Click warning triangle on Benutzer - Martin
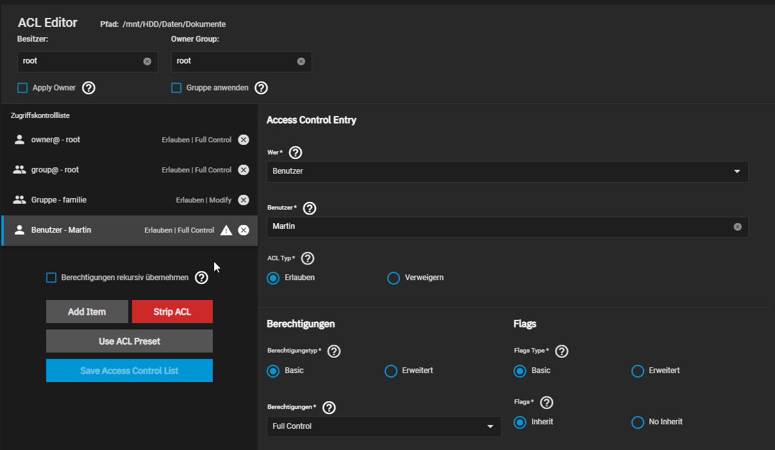This screenshot has width=775, height=450. (x=226, y=230)
